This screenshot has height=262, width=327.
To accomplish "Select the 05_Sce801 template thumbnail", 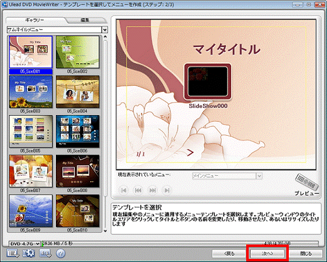I will pos(31,52).
